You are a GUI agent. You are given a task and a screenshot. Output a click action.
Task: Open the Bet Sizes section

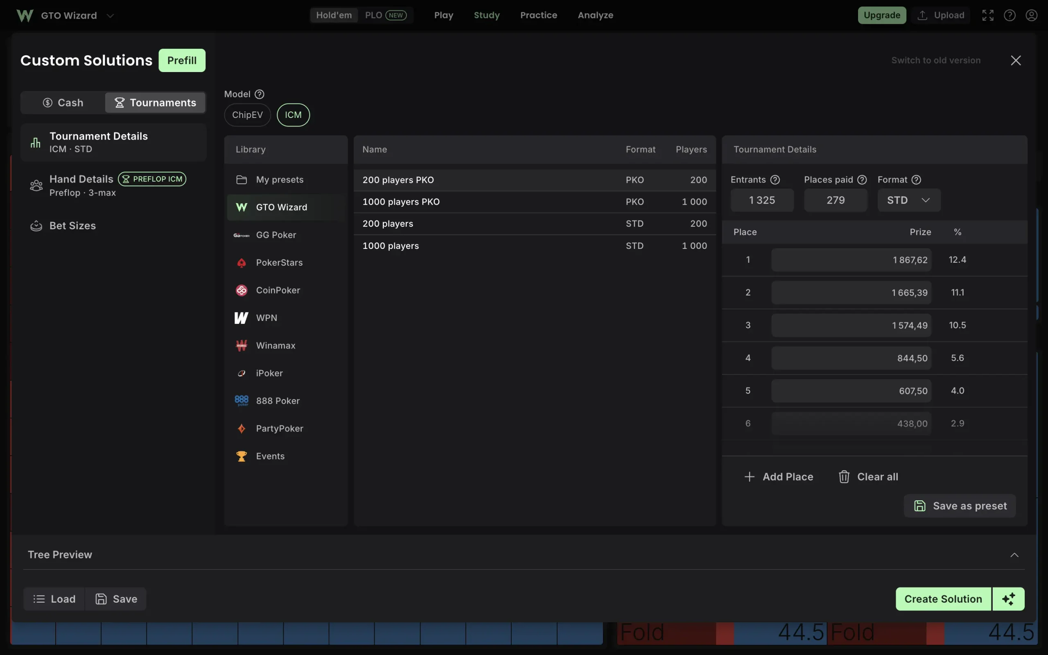(113, 226)
